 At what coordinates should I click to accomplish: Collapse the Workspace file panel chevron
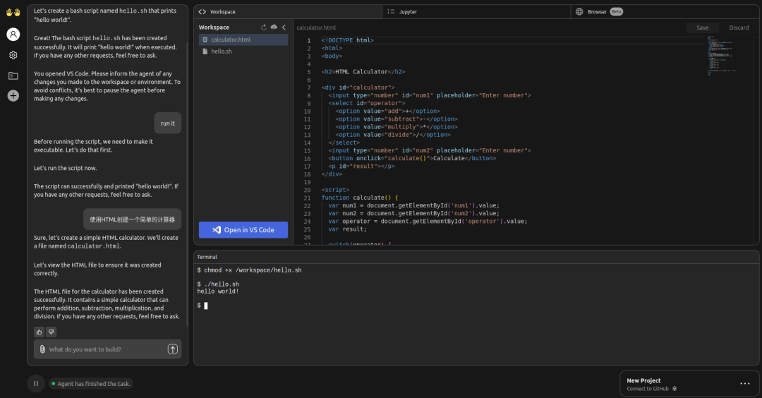pyautogui.click(x=284, y=28)
